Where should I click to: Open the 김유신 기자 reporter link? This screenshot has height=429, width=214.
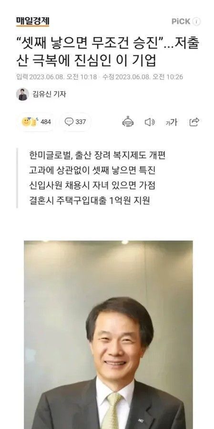(49, 95)
